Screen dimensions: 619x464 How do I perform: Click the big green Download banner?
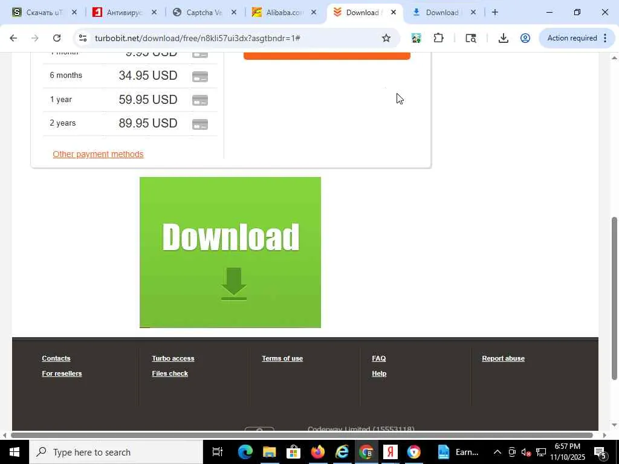pos(230,252)
